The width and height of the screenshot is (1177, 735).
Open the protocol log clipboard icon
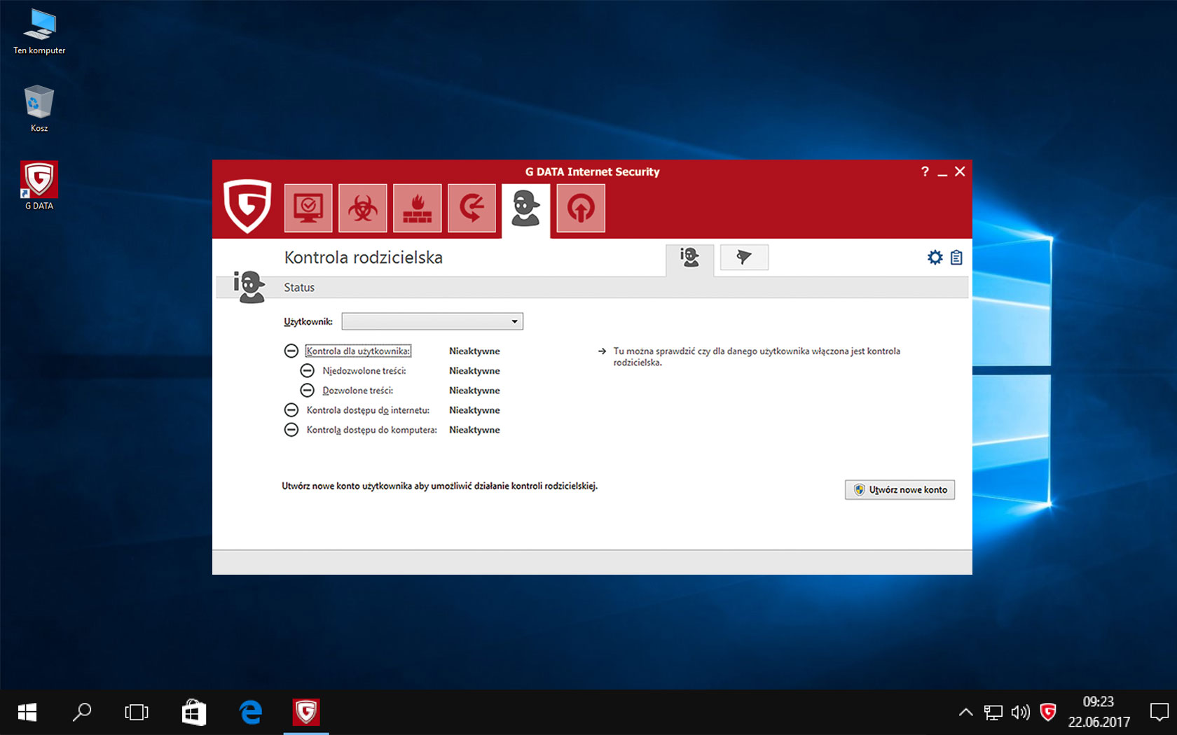coord(956,258)
